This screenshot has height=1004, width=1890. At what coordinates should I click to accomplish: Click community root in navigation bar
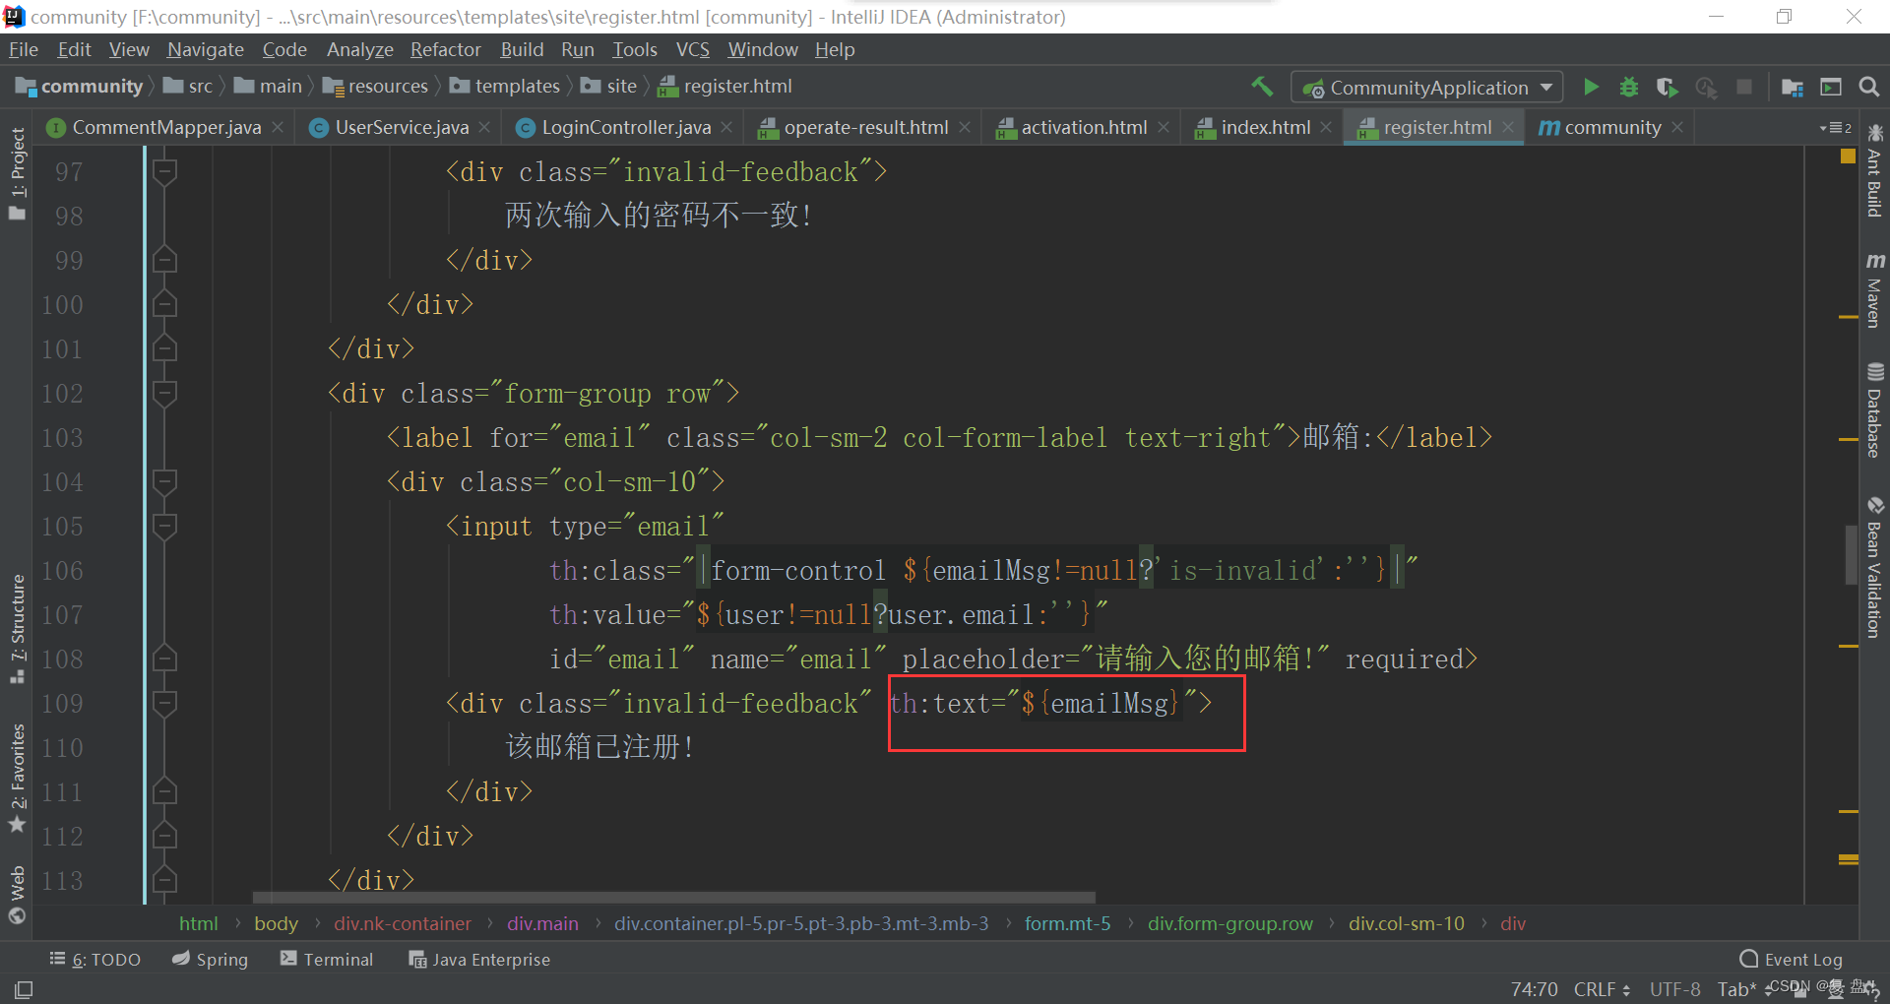pyautogui.click(x=80, y=87)
